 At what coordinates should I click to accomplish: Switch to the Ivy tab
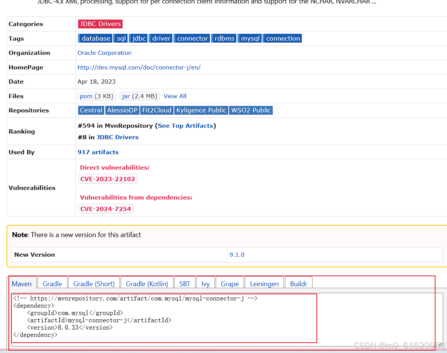point(206,284)
